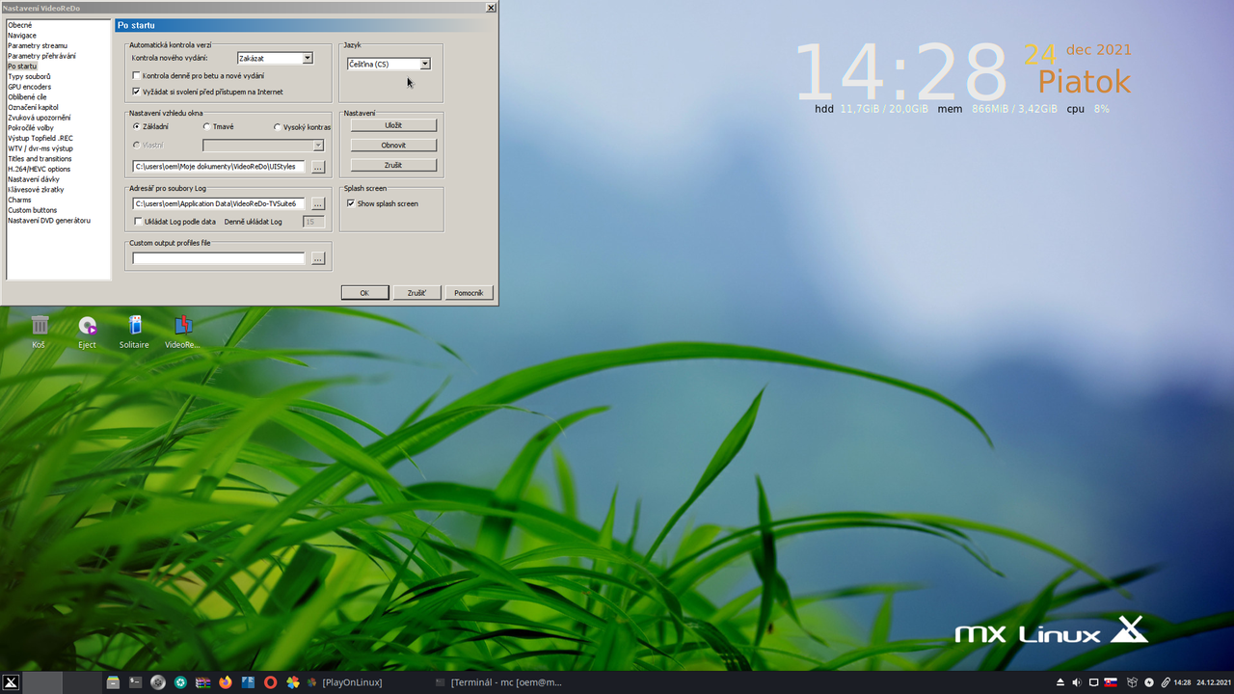
Task: Close the Nastavení VideoReDo dialog
Action: coord(491,7)
